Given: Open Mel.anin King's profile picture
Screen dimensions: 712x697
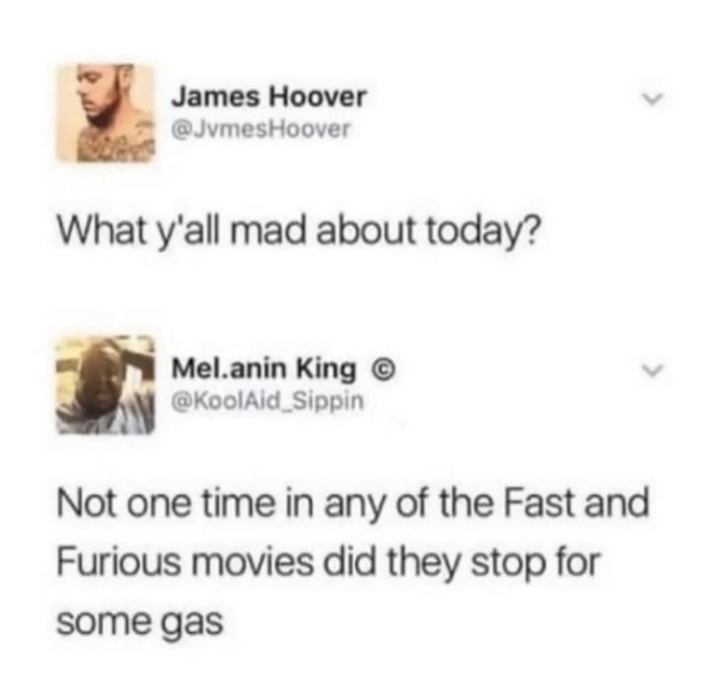Looking at the screenshot, I should pyautogui.click(x=105, y=385).
